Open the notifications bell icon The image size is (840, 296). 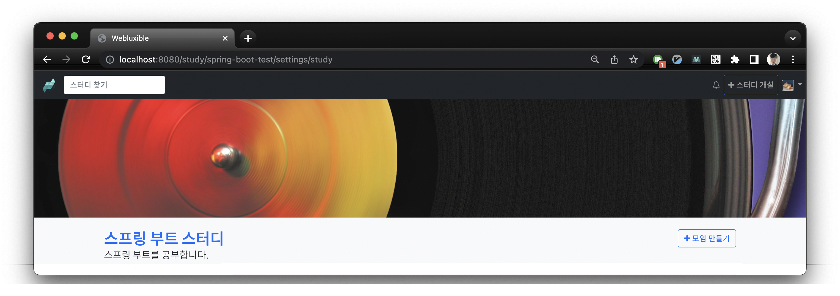click(x=716, y=85)
